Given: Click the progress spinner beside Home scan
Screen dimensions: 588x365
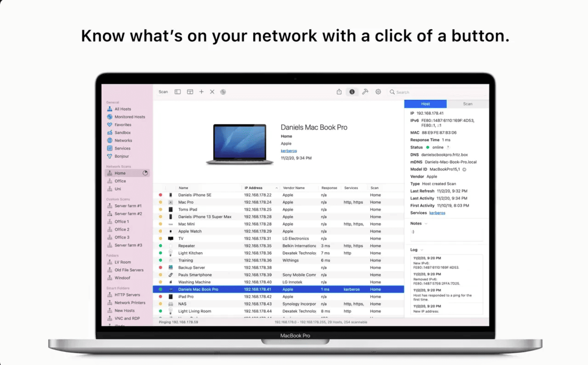Looking at the screenshot, I should (x=145, y=173).
